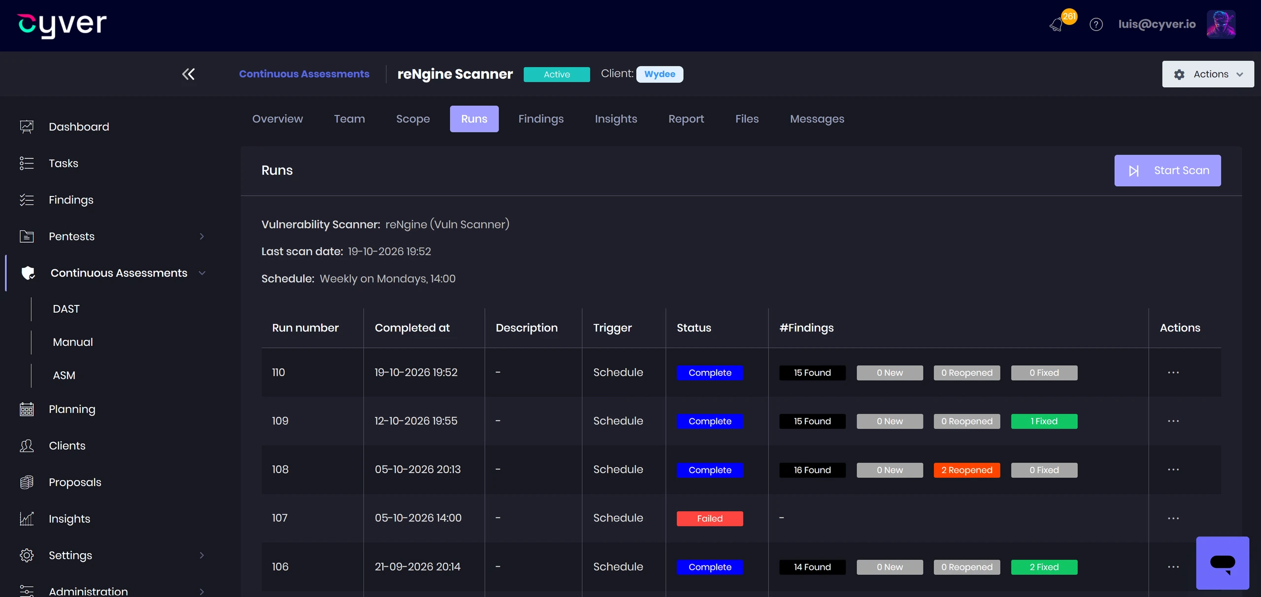
Task: Click the Findings checklist icon in sidebar
Action: (x=27, y=199)
